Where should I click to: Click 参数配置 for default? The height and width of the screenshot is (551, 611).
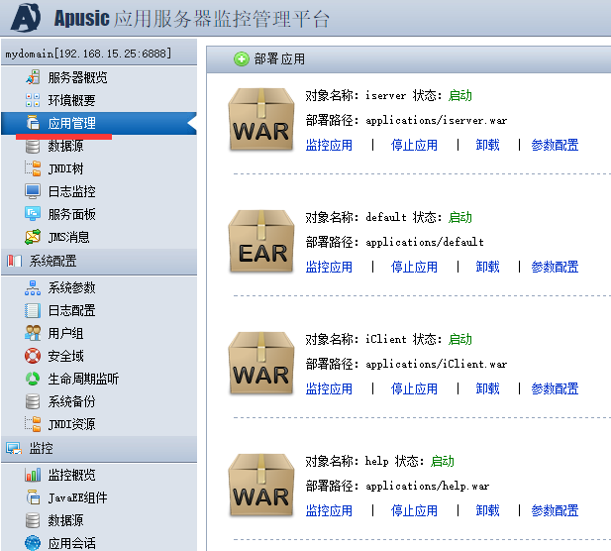click(555, 268)
